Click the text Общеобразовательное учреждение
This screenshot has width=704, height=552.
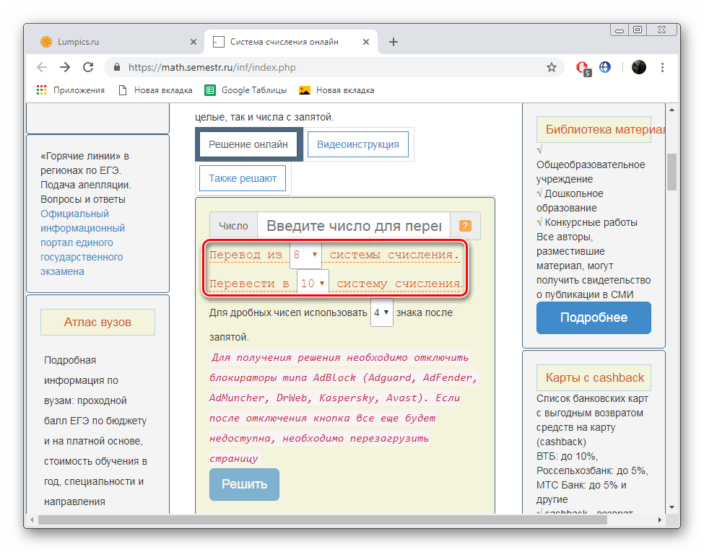click(x=591, y=172)
